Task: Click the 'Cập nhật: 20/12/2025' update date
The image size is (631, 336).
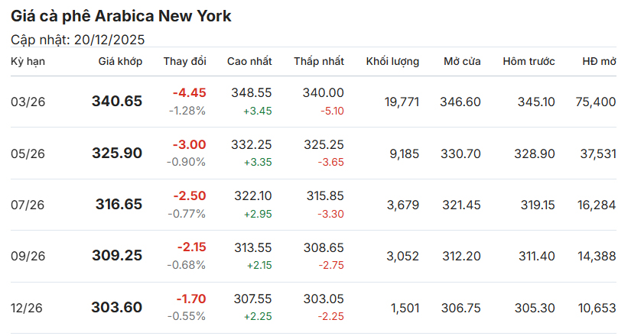Action: tap(78, 40)
